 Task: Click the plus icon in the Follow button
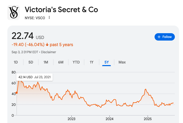point(159,37)
